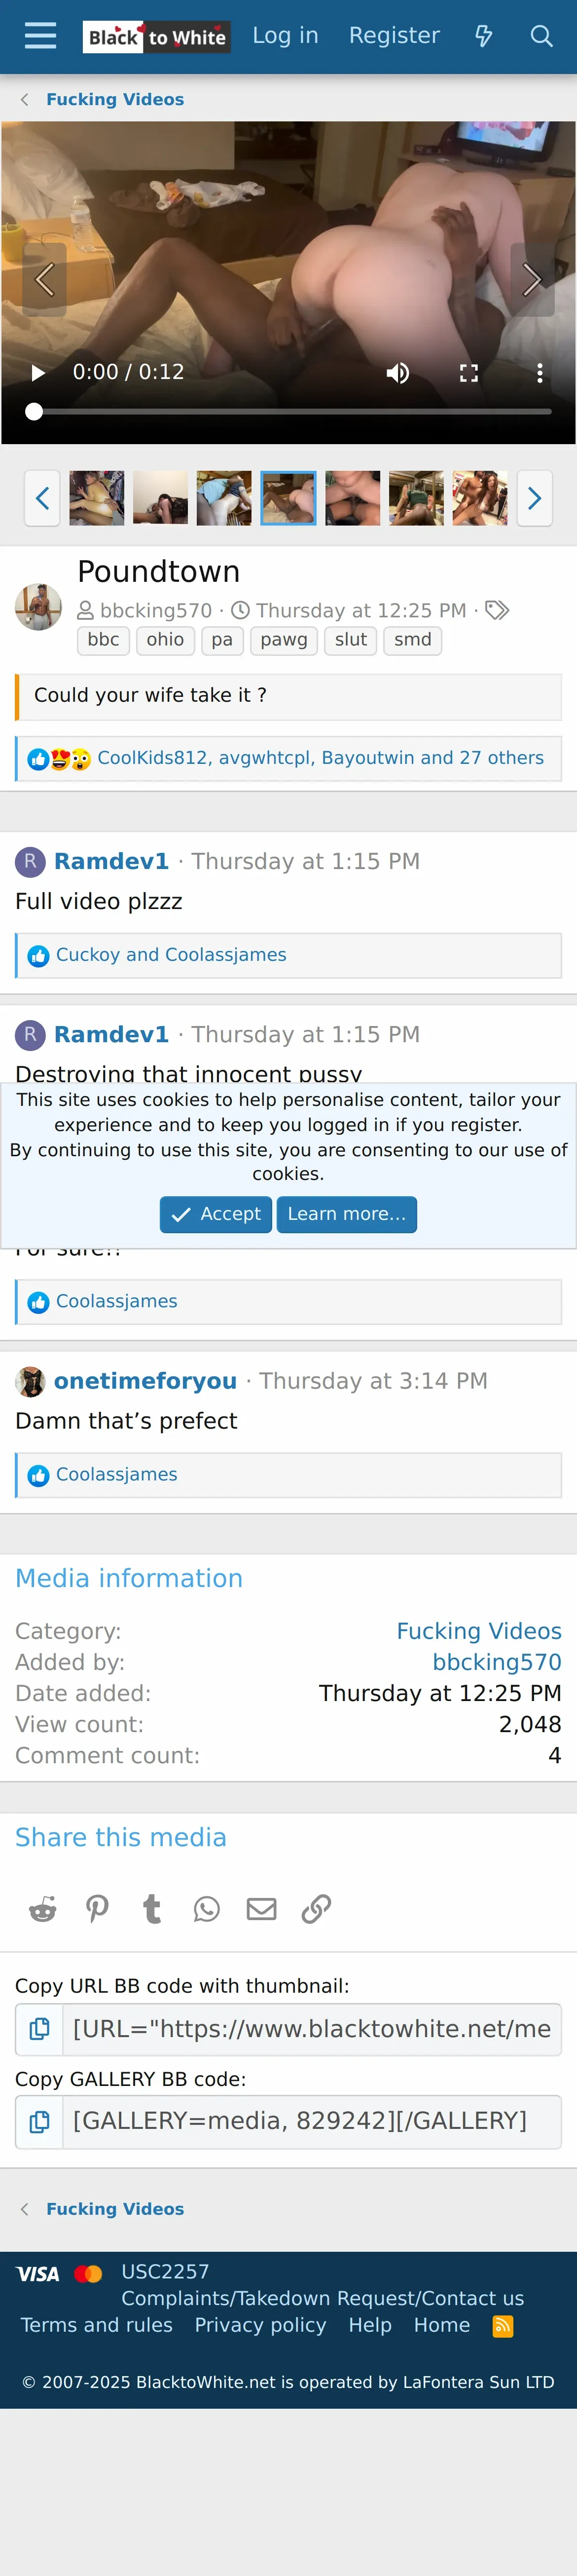Share via the Tumblr icon
The height and width of the screenshot is (2576, 577).
pos(152,1909)
